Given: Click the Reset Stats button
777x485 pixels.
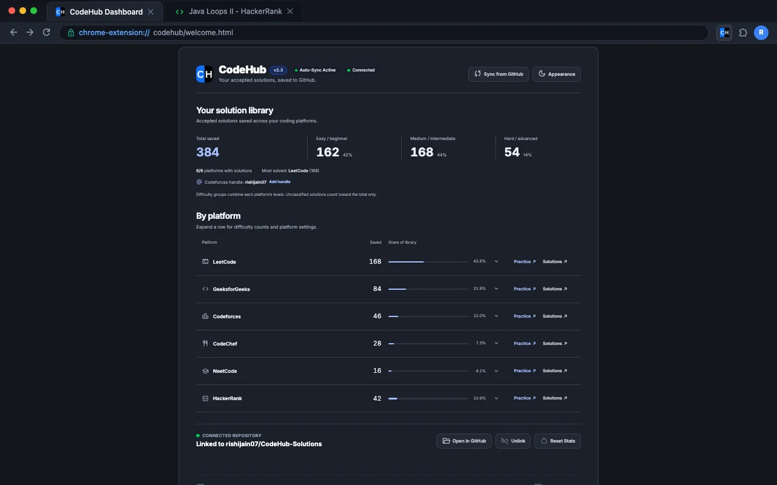Looking at the screenshot, I should [x=557, y=441].
